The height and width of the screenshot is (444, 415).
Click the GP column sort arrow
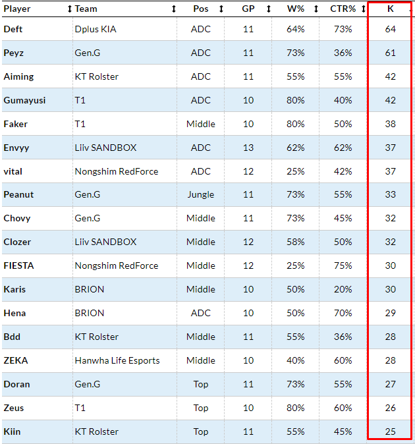point(269,9)
